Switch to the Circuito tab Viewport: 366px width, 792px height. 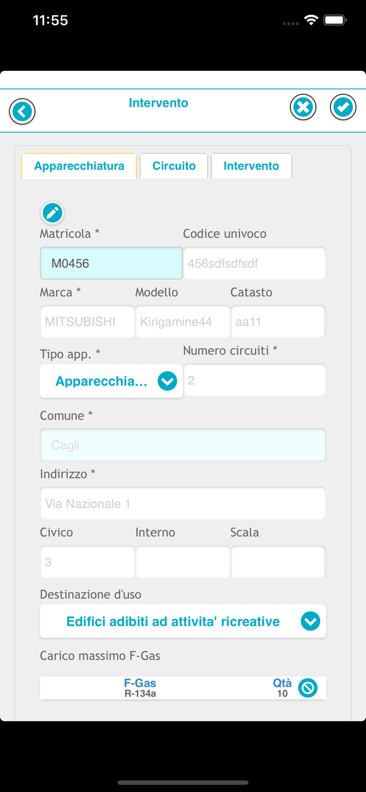point(174,166)
